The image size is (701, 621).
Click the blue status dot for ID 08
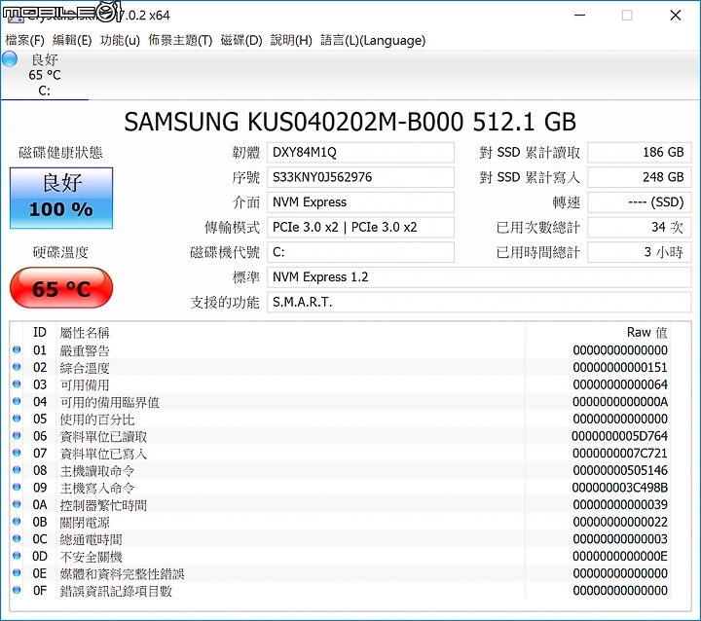[17, 470]
